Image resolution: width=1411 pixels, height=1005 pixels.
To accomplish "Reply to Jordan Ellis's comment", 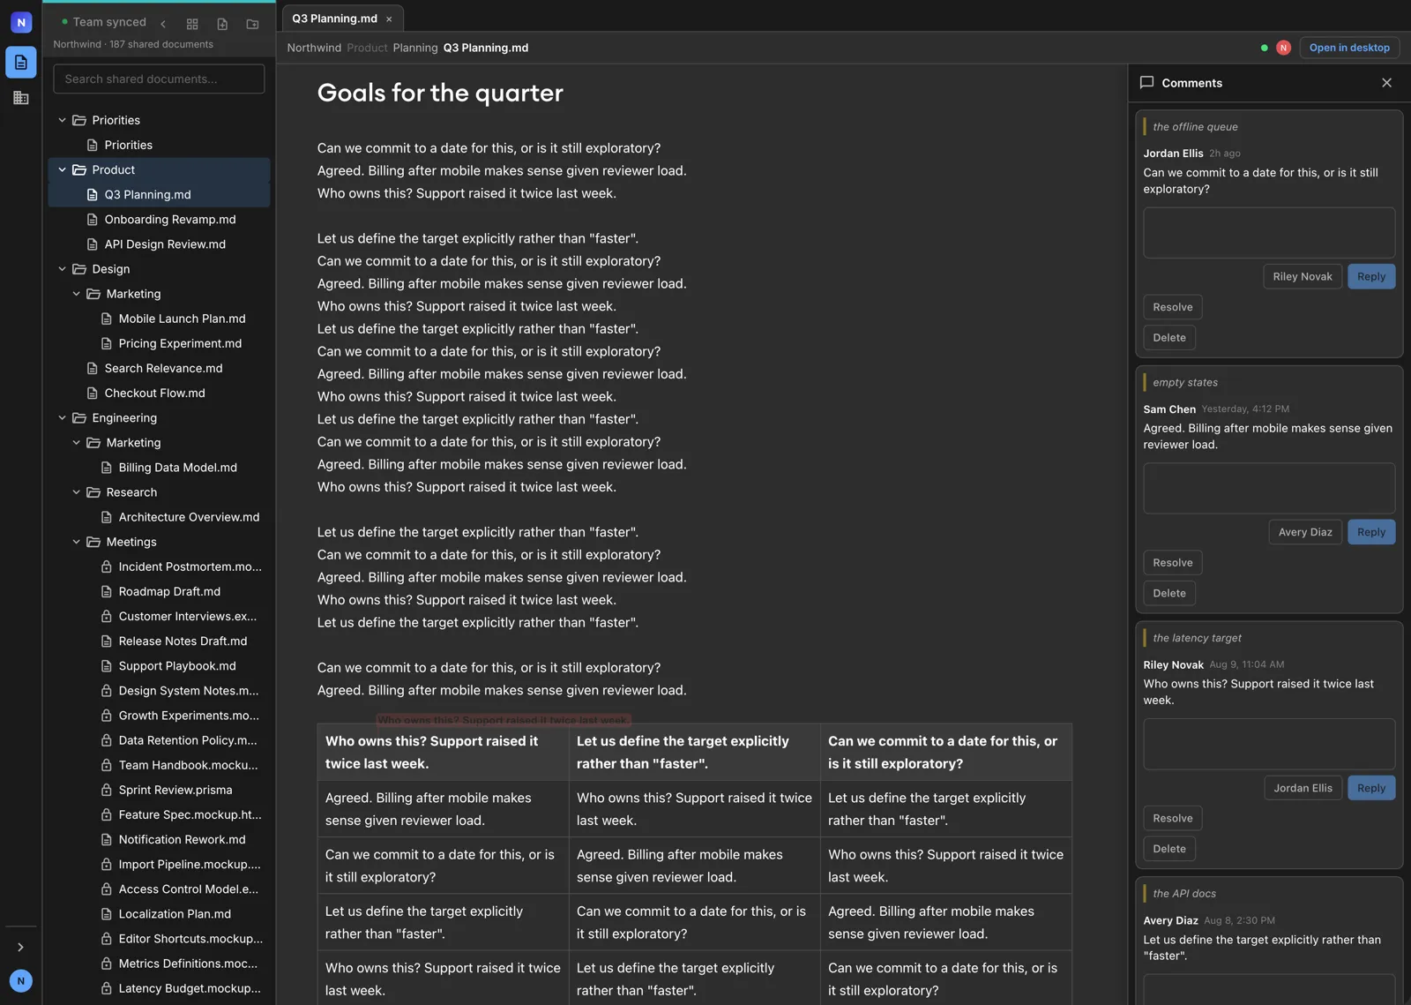I will pyautogui.click(x=1371, y=276).
